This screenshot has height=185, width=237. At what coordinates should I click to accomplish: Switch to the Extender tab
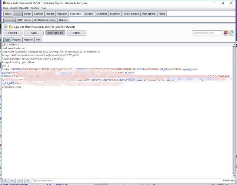click(115, 14)
